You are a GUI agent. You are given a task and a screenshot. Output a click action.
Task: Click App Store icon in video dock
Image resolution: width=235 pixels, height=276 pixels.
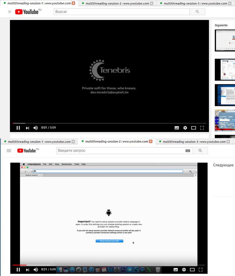72,270
